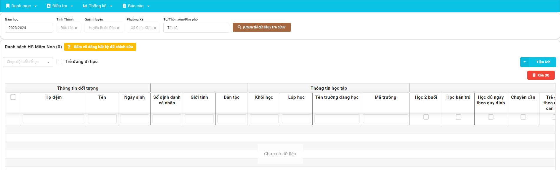Remove the Đắk Lắk province tag

(76, 28)
